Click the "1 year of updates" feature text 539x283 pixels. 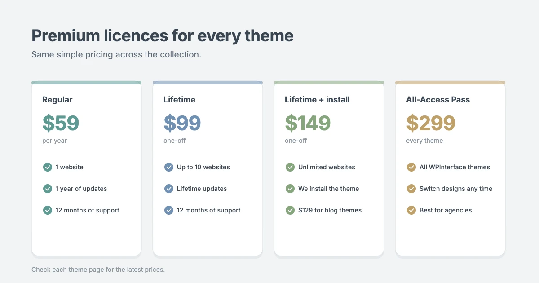click(x=81, y=189)
